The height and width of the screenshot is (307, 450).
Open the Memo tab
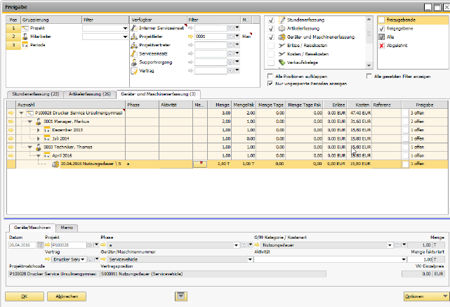coord(67,228)
